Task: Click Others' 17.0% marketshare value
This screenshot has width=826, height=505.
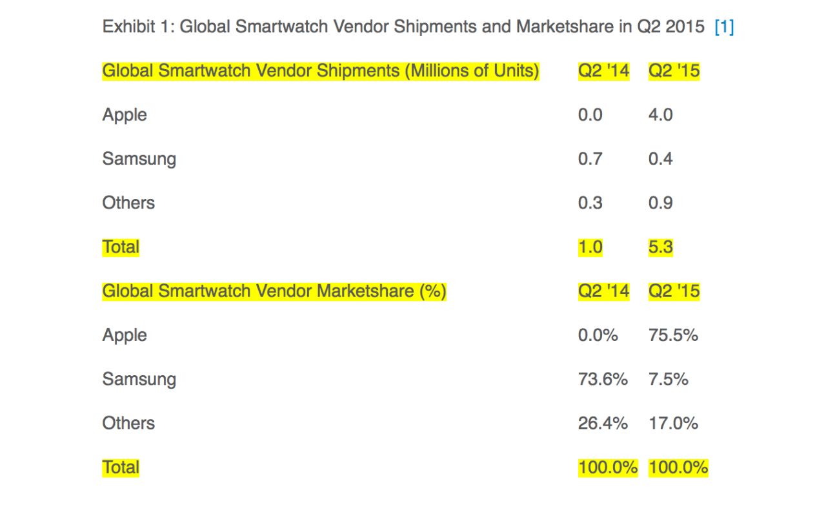Action: pos(673,423)
